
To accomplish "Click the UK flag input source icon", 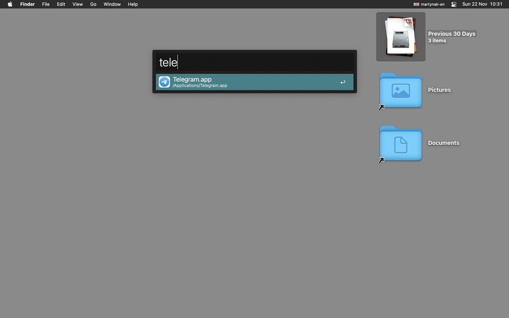I will [x=416, y=4].
